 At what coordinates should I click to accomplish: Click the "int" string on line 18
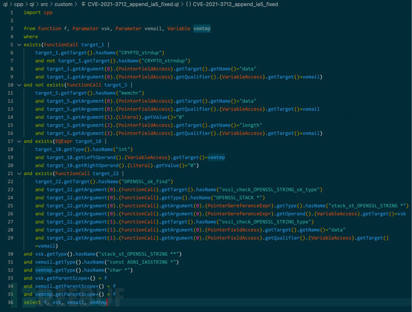[x=124, y=149]
